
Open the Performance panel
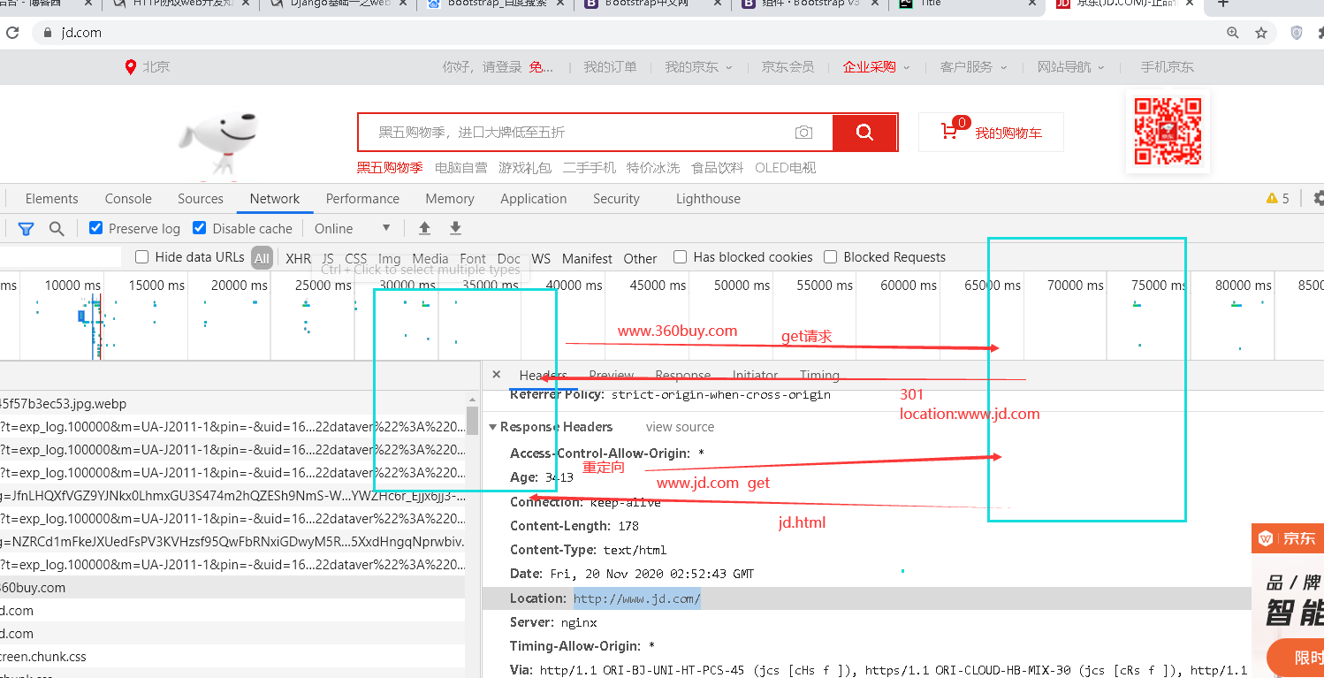click(362, 199)
